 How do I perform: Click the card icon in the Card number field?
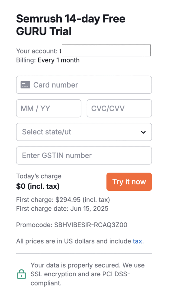(x=25, y=85)
